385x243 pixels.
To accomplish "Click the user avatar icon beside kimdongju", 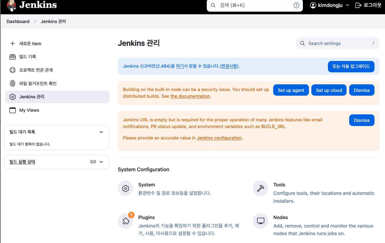I will (x=313, y=5).
